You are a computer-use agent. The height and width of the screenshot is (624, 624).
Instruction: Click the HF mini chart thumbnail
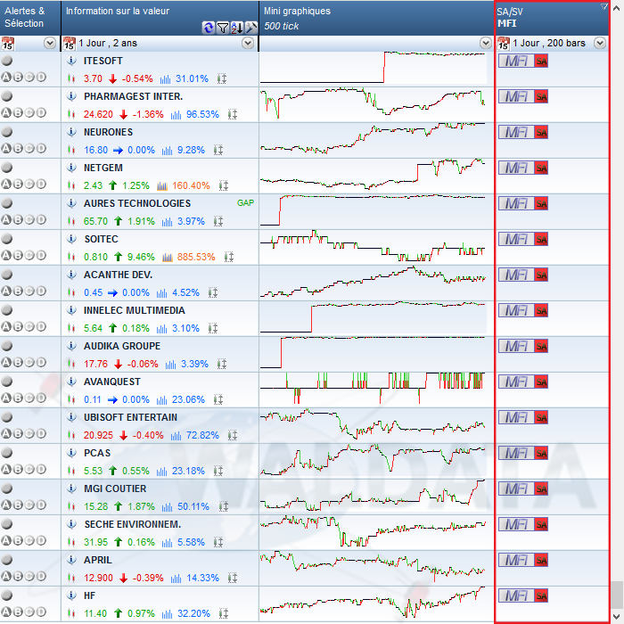click(x=374, y=603)
